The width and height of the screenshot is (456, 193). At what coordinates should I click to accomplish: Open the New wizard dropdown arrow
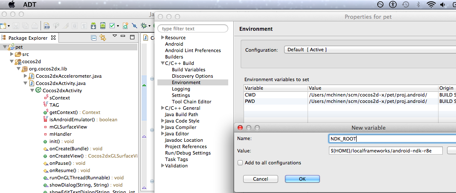pyautogui.click(x=9, y=26)
